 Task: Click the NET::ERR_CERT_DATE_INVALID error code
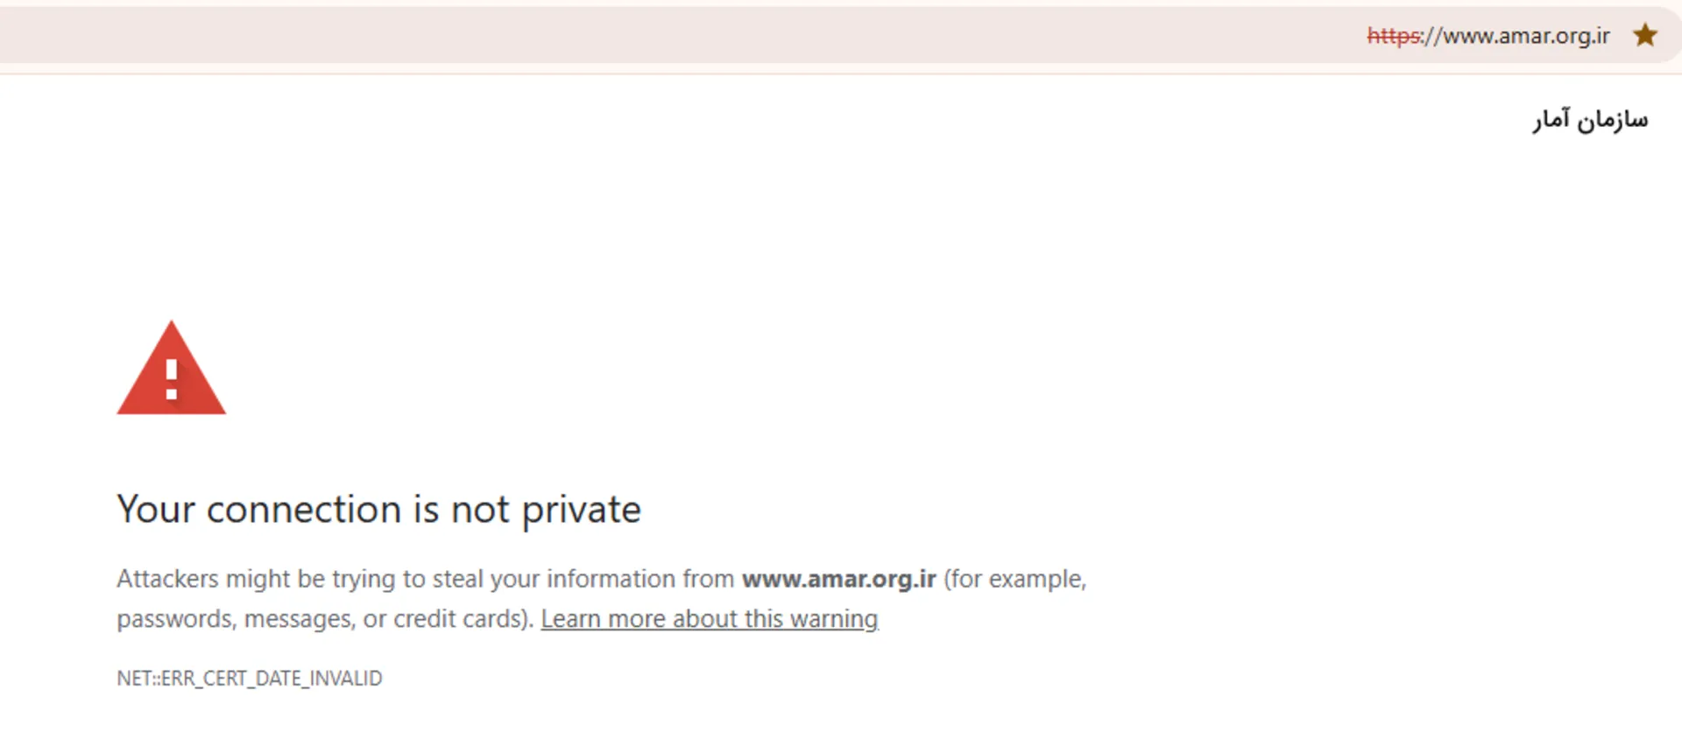[250, 679]
